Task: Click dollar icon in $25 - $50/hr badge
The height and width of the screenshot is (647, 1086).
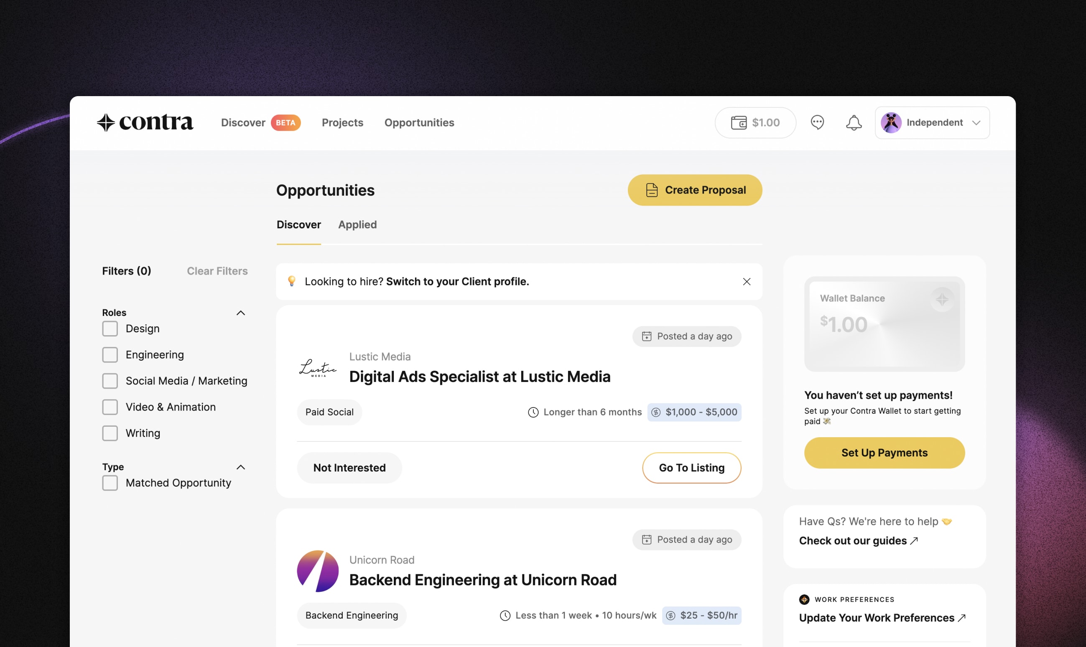Action: (670, 615)
